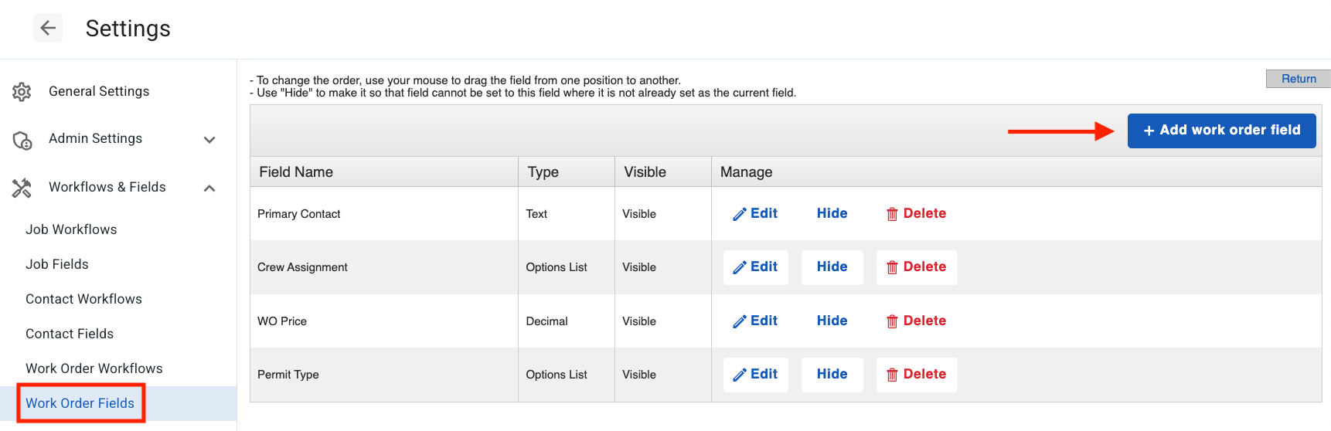
Task: Click the Workflows & Fields tools icon
Action: 22,188
